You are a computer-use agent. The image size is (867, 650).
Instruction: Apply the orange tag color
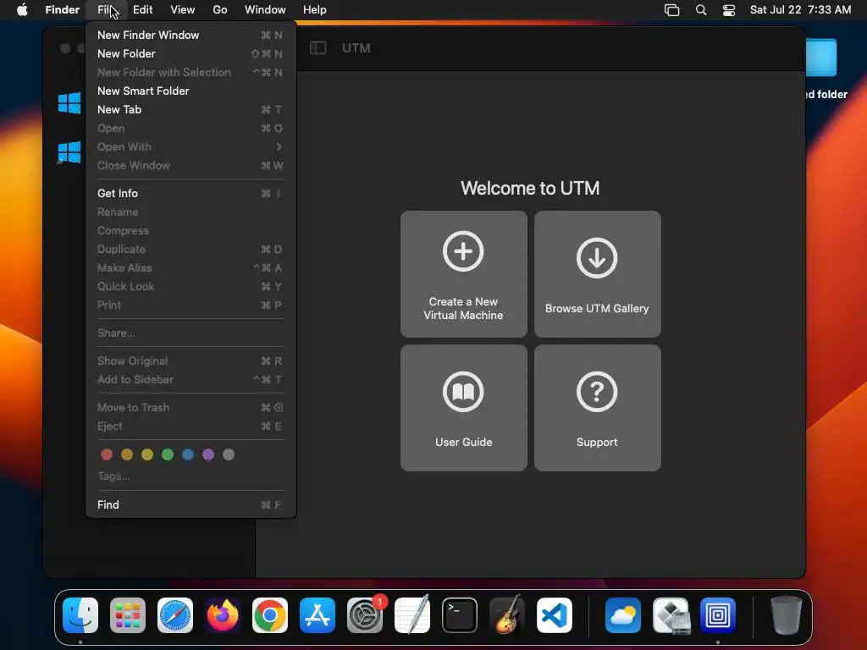[127, 454]
